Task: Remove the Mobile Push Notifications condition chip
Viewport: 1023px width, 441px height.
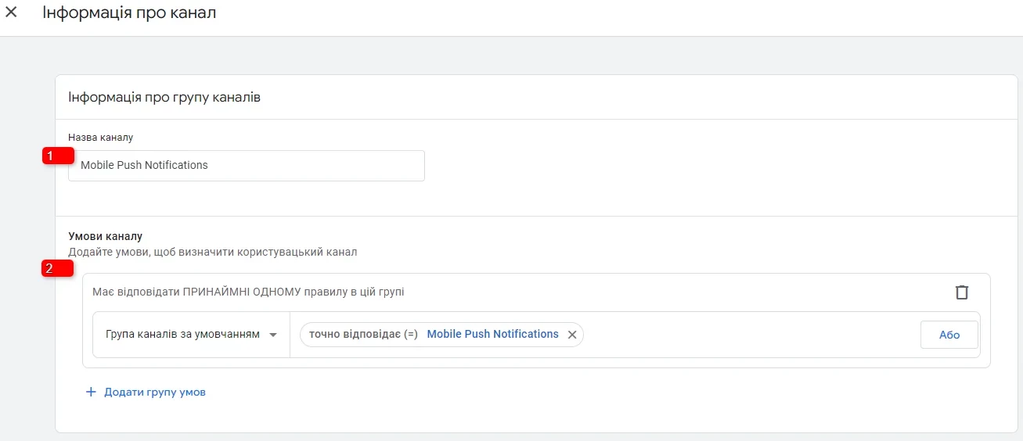Action: pos(572,335)
